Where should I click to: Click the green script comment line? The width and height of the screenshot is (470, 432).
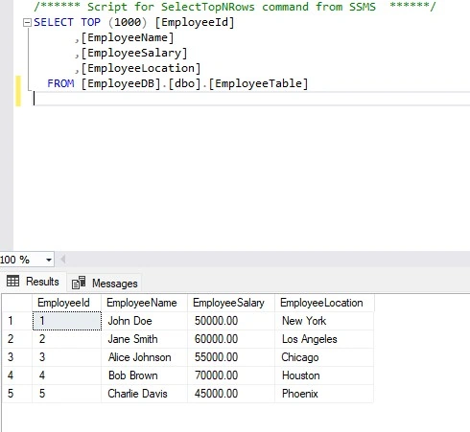click(x=235, y=7)
